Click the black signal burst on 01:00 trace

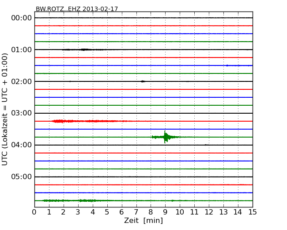83,50
